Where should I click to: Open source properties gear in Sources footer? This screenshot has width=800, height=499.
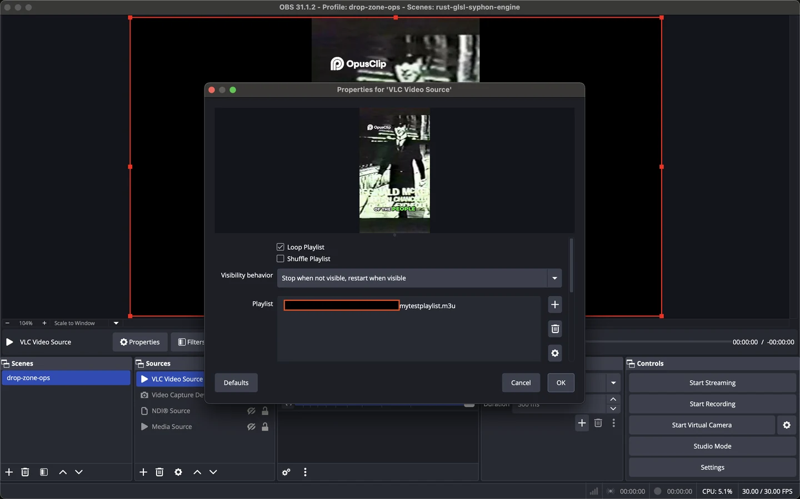pos(178,472)
